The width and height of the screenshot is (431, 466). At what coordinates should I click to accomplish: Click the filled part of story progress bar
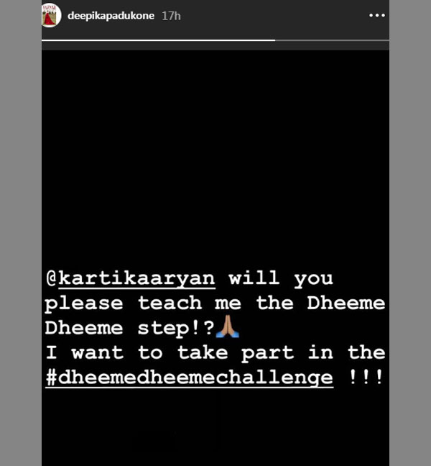pyautogui.click(x=158, y=40)
